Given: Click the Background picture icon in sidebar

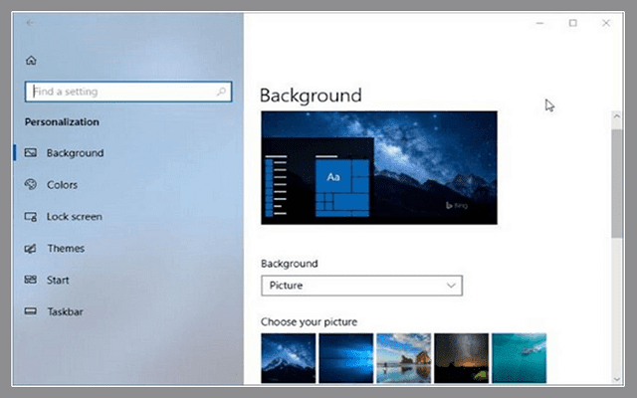Looking at the screenshot, I should pyautogui.click(x=30, y=153).
